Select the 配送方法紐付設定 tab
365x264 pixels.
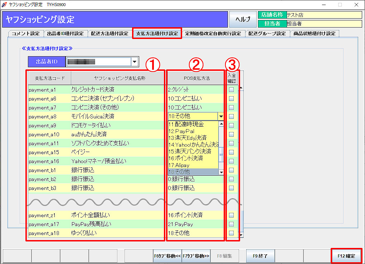click(109, 34)
